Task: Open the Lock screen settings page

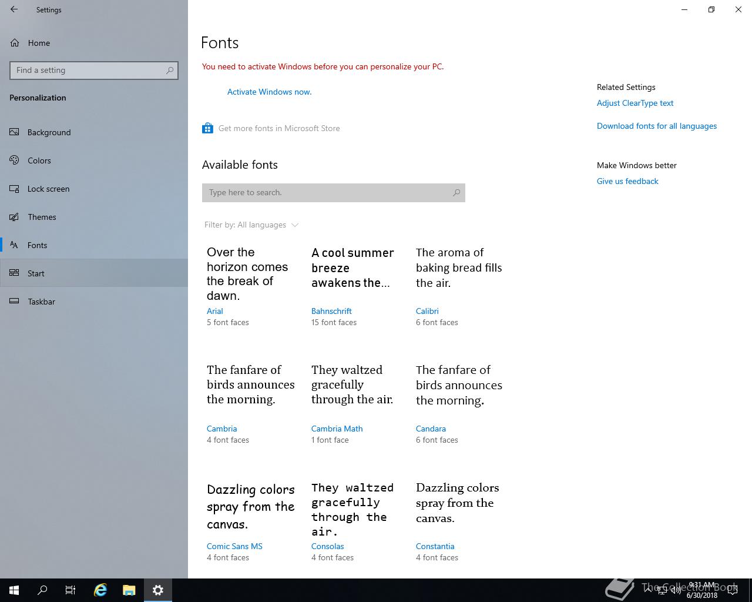Action: 94,189
